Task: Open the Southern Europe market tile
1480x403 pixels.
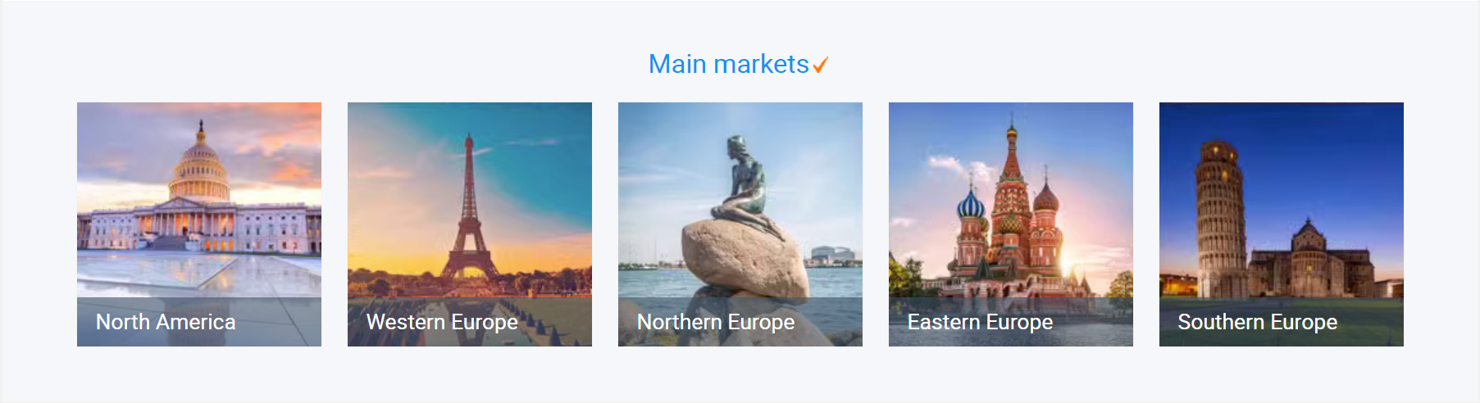Action: tap(1282, 224)
